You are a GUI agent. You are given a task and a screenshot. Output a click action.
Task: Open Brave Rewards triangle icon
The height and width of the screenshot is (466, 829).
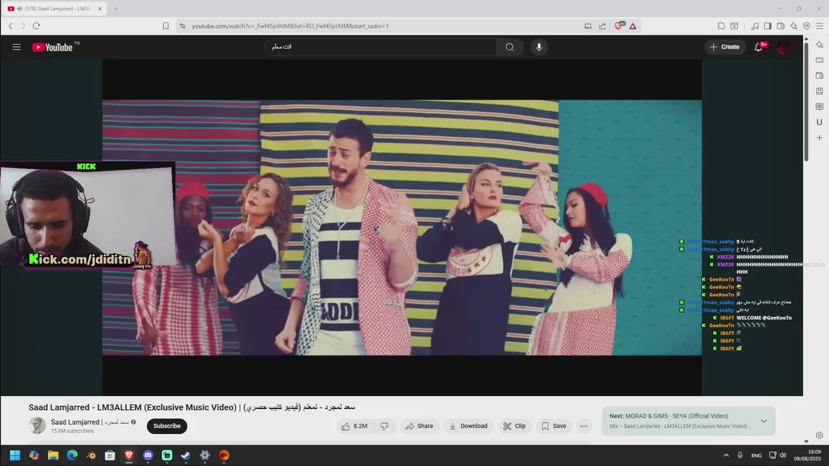(x=633, y=26)
